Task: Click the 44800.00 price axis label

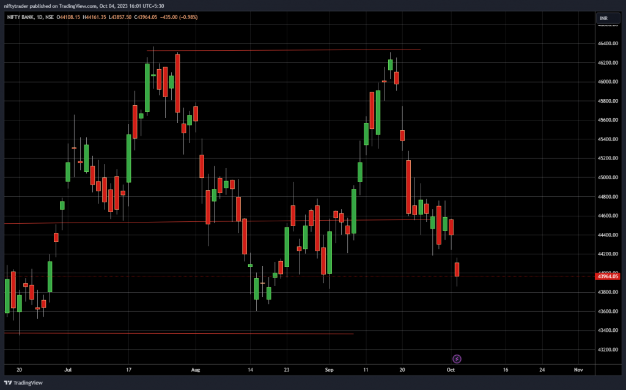Action: [608, 196]
